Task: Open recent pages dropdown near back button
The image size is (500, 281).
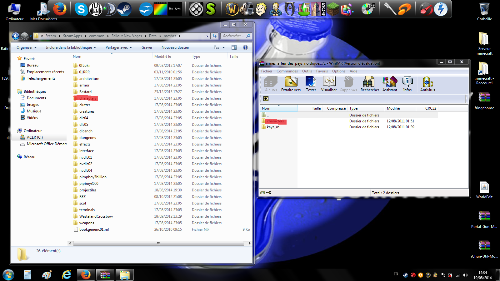Action: tap(31, 36)
